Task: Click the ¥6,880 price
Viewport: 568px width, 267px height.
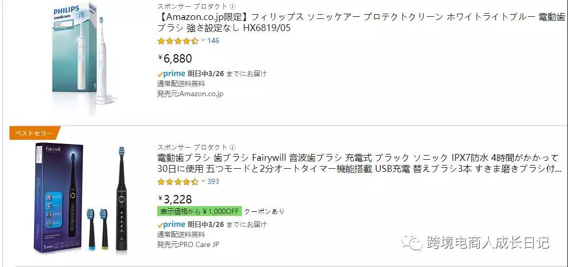Action: tap(176, 58)
